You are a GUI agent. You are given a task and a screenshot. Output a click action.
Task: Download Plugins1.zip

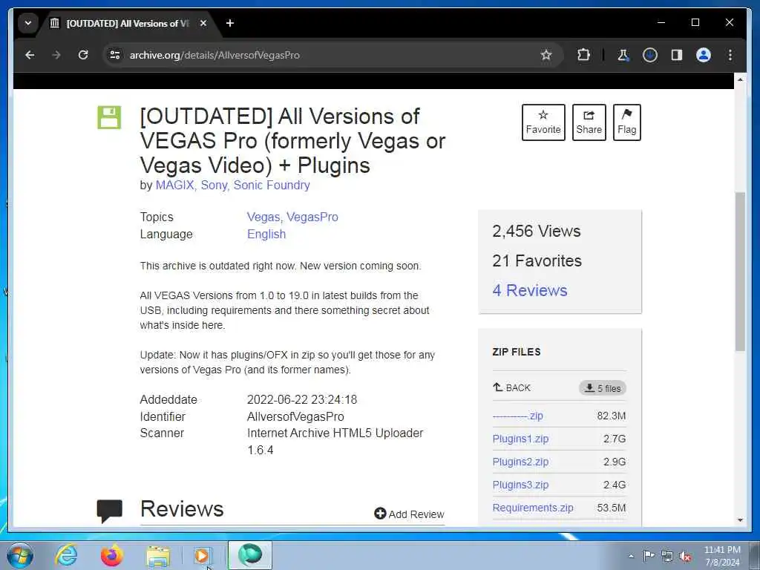(x=520, y=439)
